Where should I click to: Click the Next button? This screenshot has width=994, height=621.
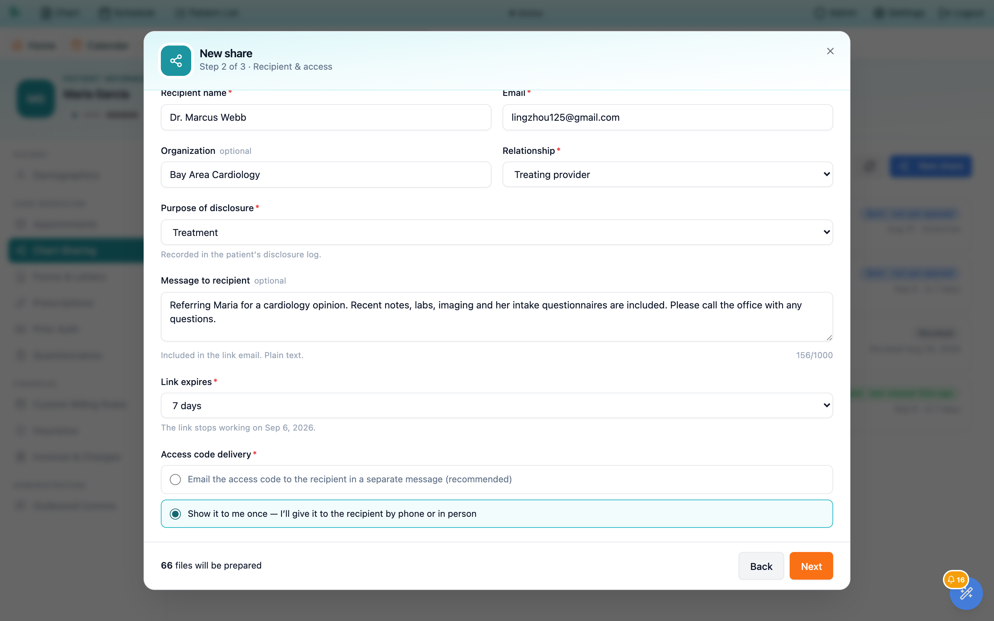point(811,566)
